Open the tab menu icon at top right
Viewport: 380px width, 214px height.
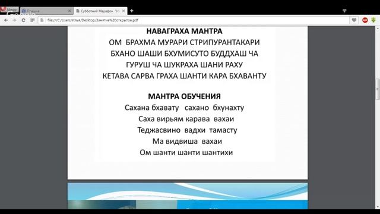pyautogui.click(x=344, y=11)
